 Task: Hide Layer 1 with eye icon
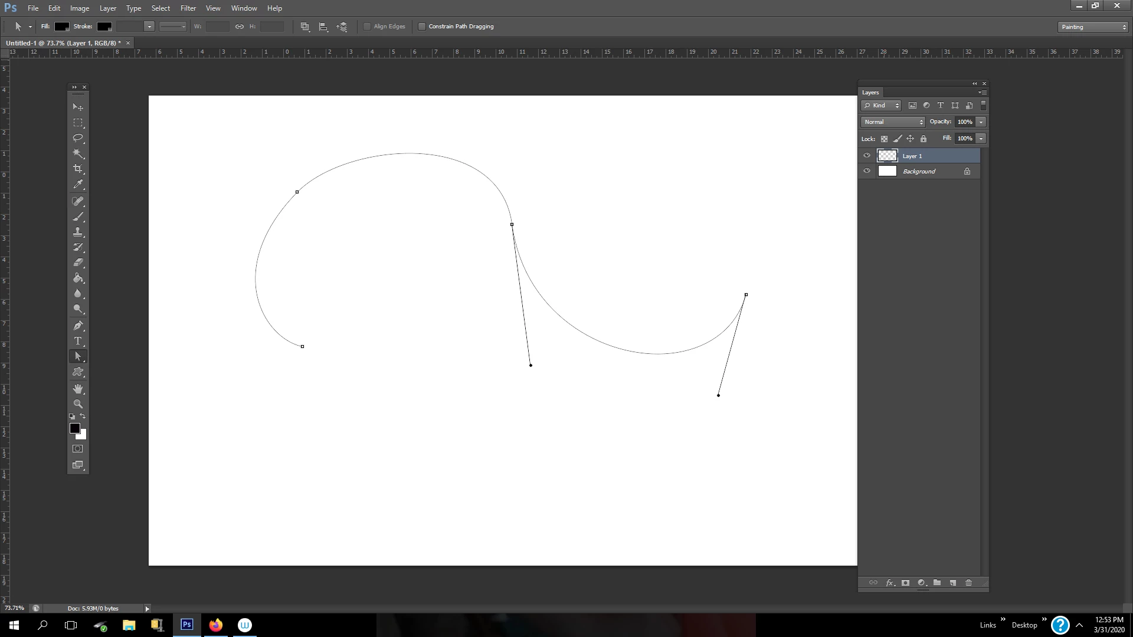pyautogui.click(x=867, y=156)
